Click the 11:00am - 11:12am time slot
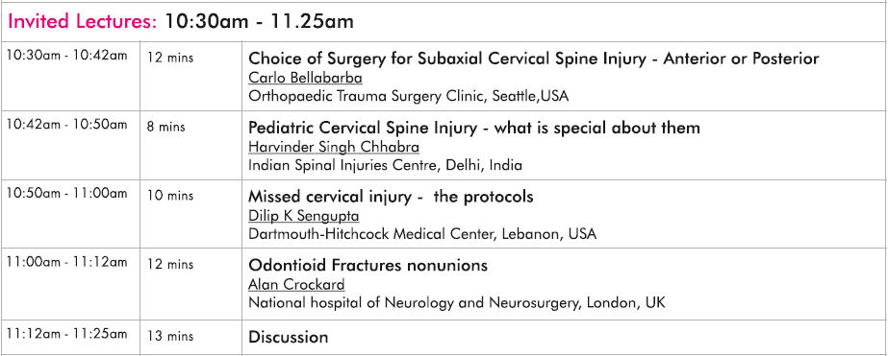Viewport: 888px width, 356px height. [66, 262]
